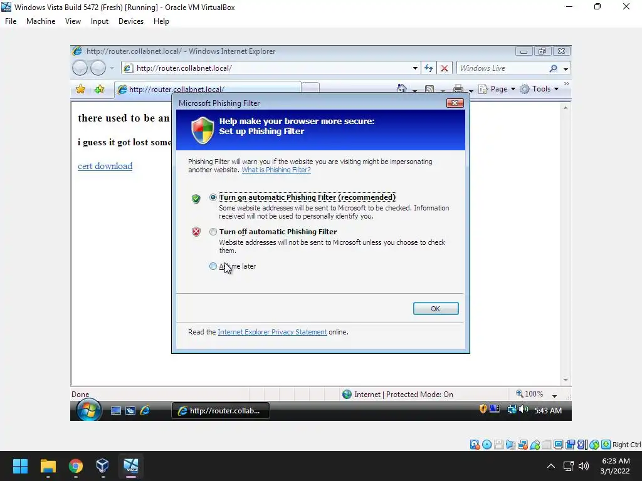Select Turn off automatic Phishing Filter radio

click(x=213, y=232)
